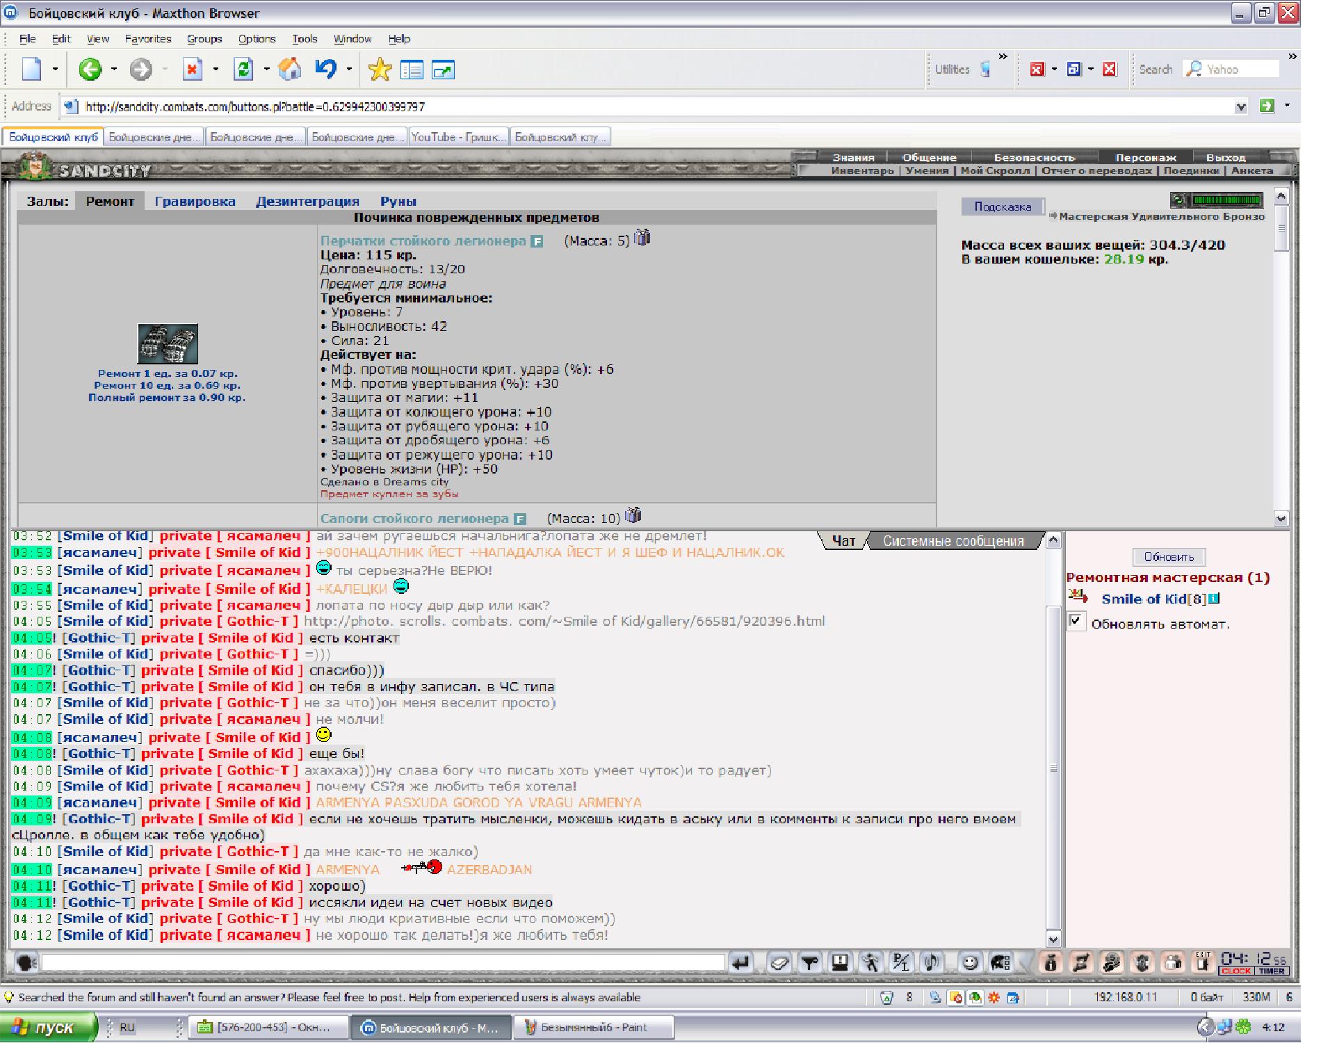
Task: Toggle the P/L transliteration icon
Action: tap(901, 962)
